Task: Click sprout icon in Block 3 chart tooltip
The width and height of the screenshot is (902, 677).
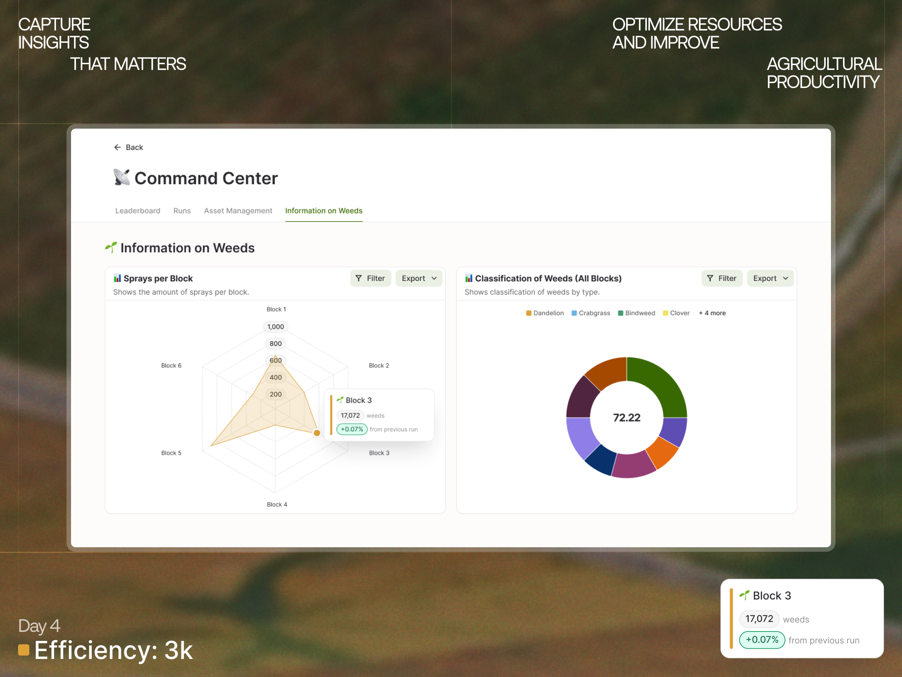Action: click(x=340, y=400)
